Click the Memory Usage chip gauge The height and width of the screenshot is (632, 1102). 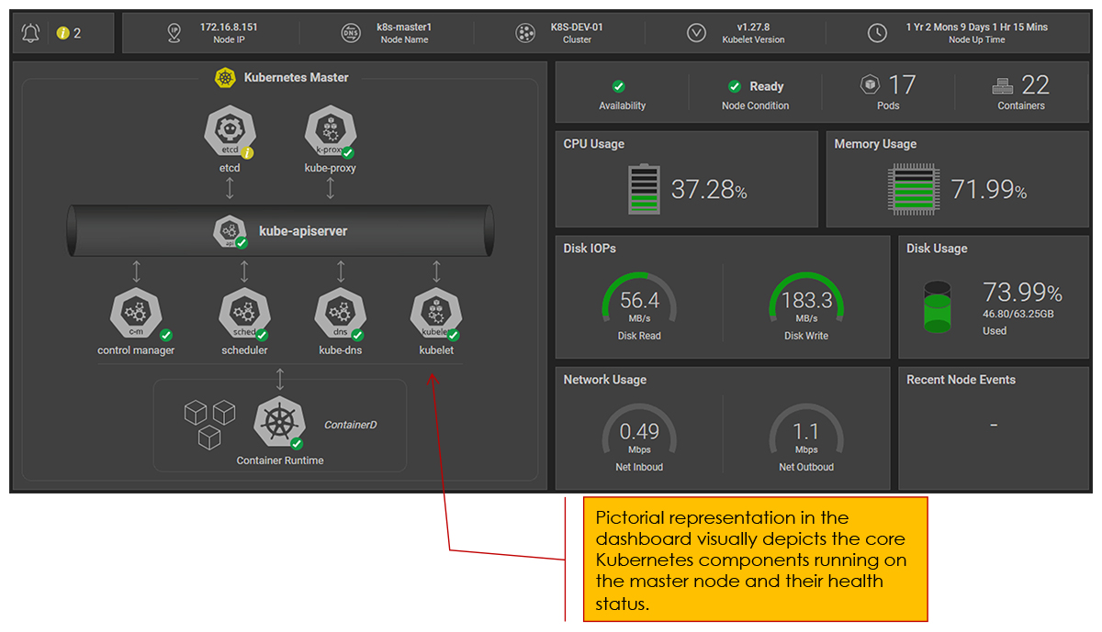tap(914, 190)
